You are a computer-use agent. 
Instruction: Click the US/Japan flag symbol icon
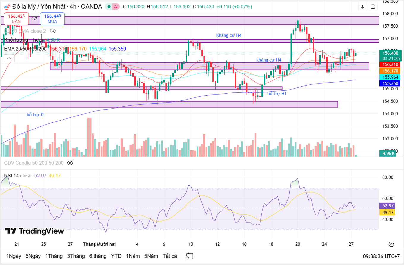7,7
